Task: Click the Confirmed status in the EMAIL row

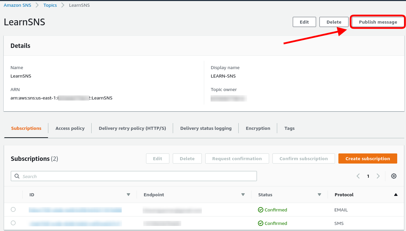Action: pos(276,210)
